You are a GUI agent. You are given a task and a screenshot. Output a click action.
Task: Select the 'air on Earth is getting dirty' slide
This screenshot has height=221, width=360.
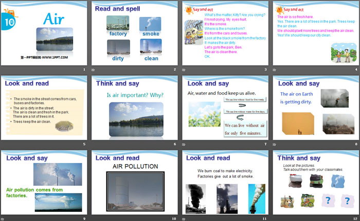[x=316, y=108]
